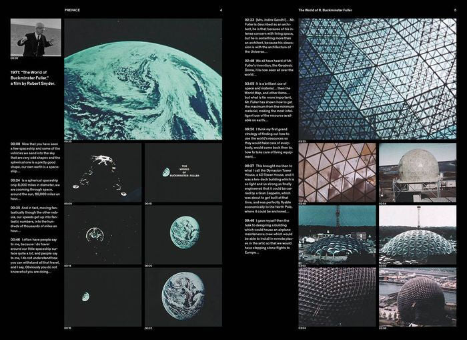The height and width of the screenshot is (340, 467).
Task: Click the black-and-white photo of Fuller speaking
Action: click(x=36, y=37)
